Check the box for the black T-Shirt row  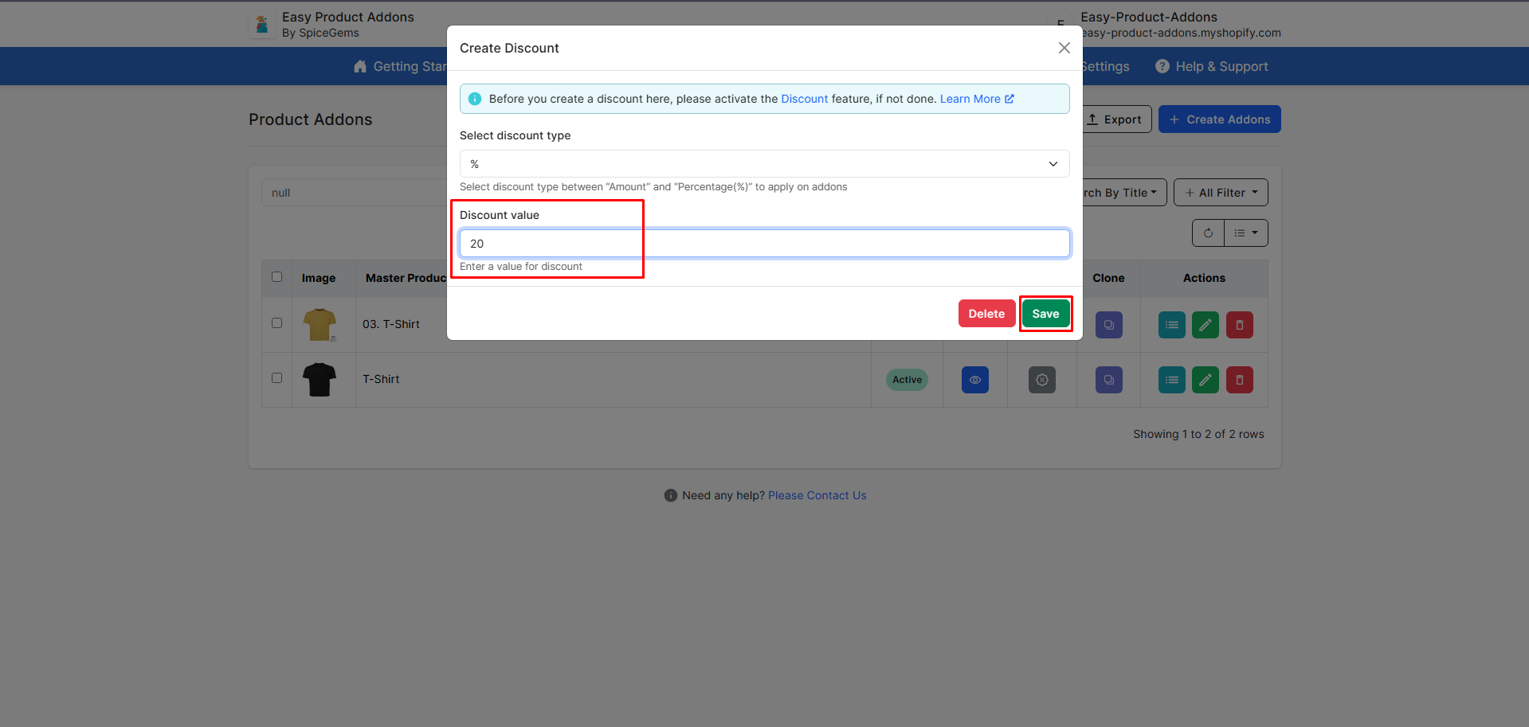click(x=276, y=378)
